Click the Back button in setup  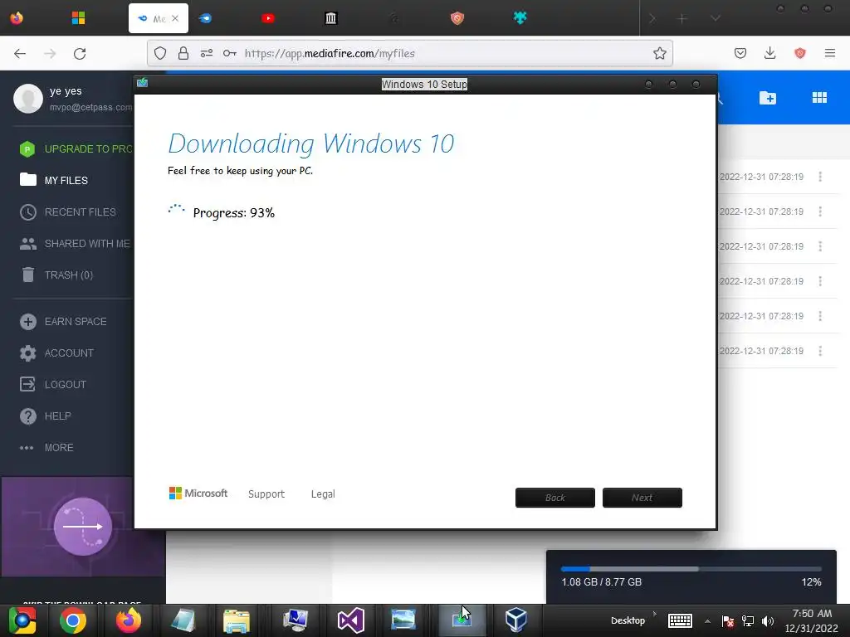[x=555, y=498]
